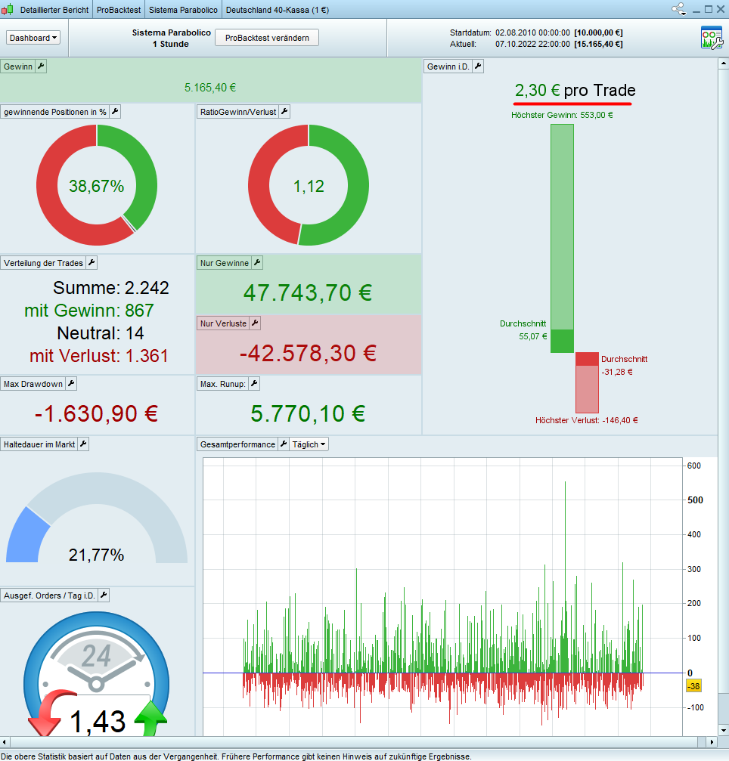Click the Neutral: 14 text
729x761 pixels.
[x=101, y=333]
